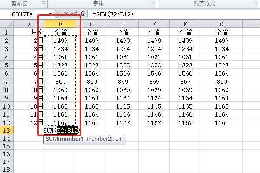Select row 1 header
This screenshot has width=260, height=173.
coord(6,32)
